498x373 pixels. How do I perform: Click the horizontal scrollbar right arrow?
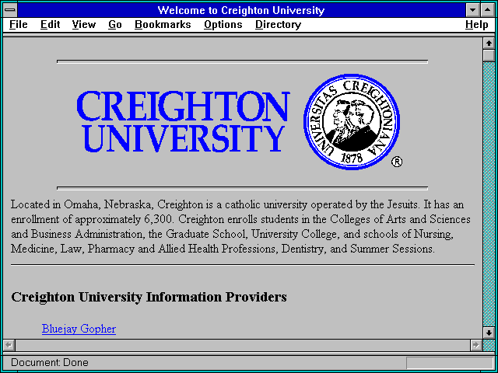[475, 345]
